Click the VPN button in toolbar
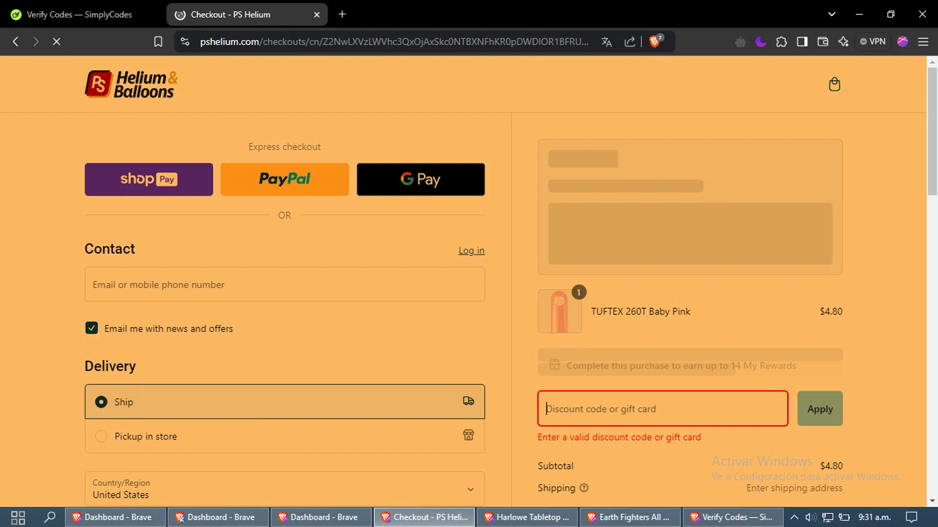Viewport: 938px width, 527px height. coord(872,41)
